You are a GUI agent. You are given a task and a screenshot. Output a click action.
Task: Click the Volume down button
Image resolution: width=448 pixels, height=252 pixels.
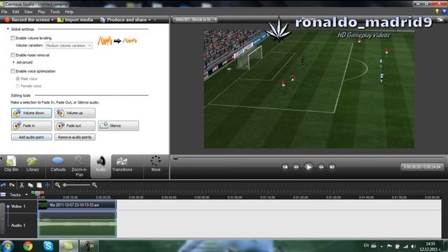(31, 113)
